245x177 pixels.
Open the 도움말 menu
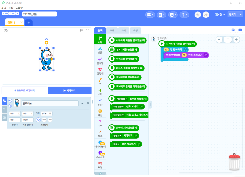pyautogui.click(x=19, y=8)
